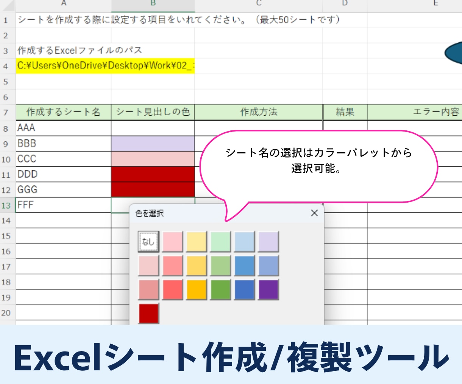This screenshot has height=384, width=462.
Task: Click the instruction text in row 1
Action: 179,20
